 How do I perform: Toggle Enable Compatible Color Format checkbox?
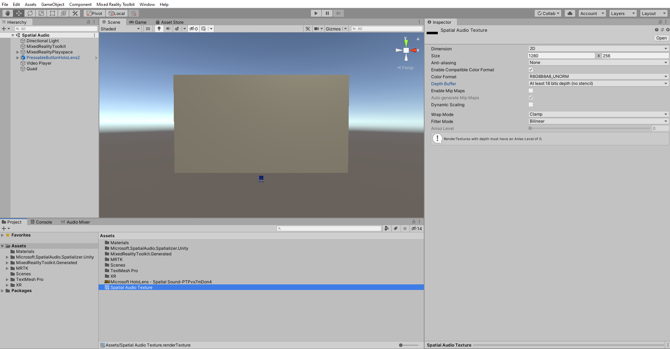(x=531, y=70)
